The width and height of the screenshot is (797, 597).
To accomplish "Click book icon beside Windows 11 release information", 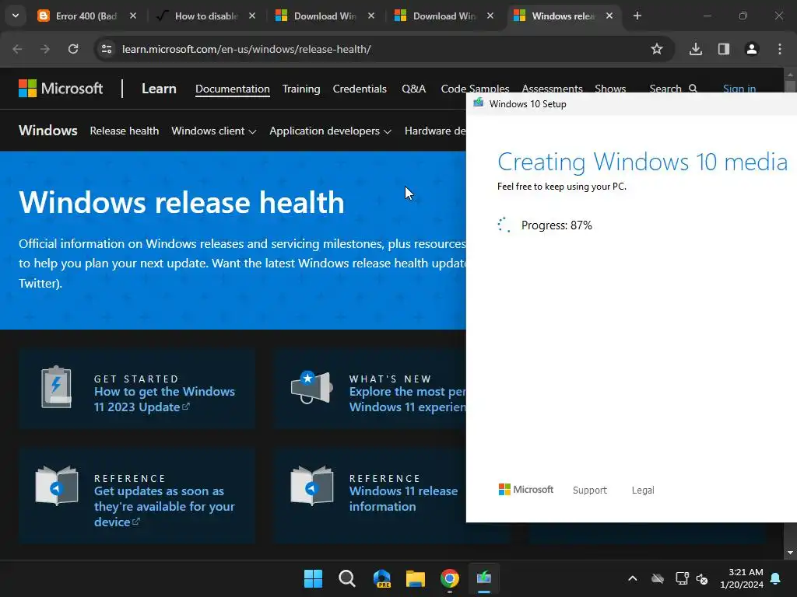I will coord(311,486).
